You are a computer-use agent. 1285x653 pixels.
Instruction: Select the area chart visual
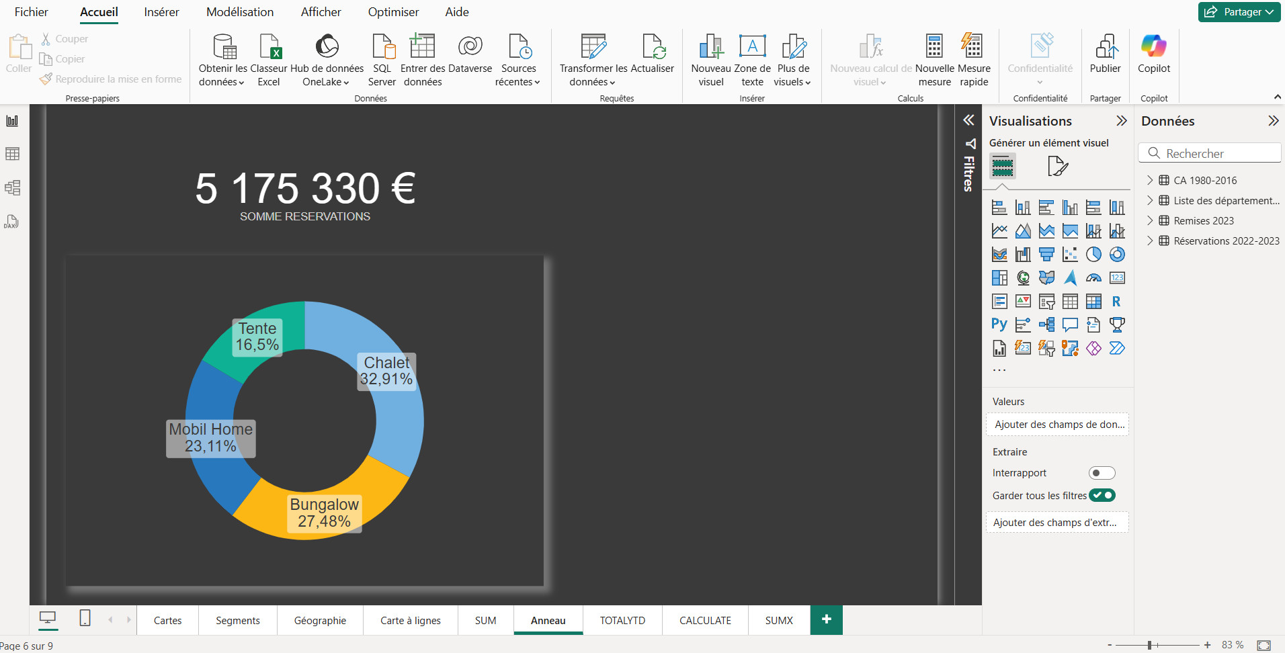coord(1023,231)
